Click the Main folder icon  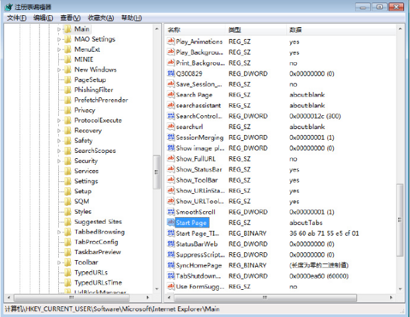click(67, 29)
